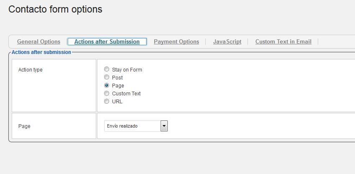Expand the Page dropdown arrow

click(164, 126)
